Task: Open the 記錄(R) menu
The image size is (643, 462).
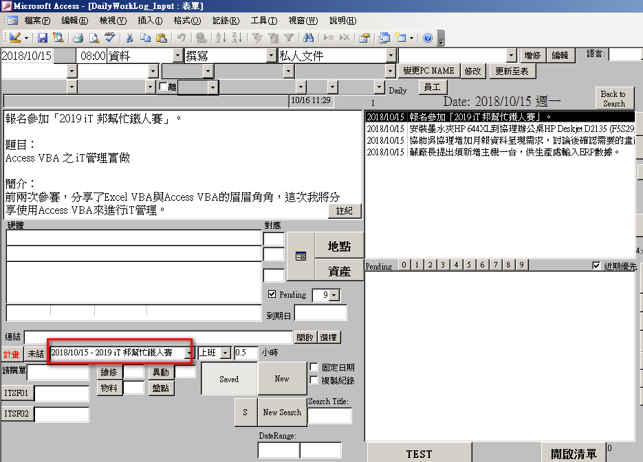Action: click(x=226, y=21)
